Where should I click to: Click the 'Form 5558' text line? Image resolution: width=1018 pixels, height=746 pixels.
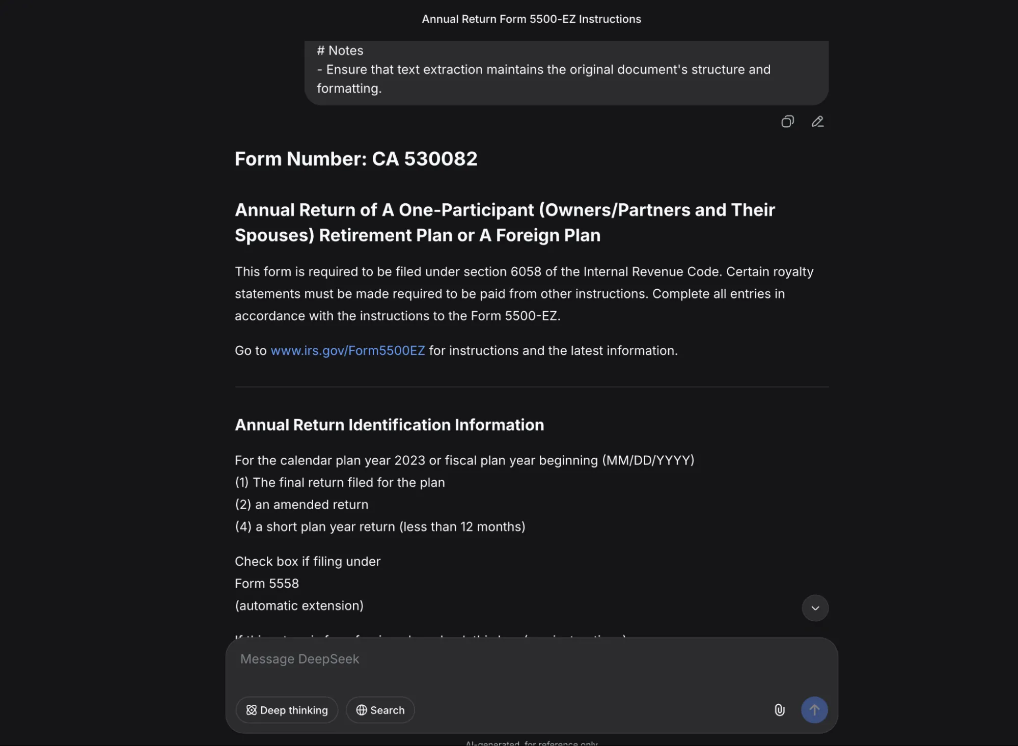(267, 584)
